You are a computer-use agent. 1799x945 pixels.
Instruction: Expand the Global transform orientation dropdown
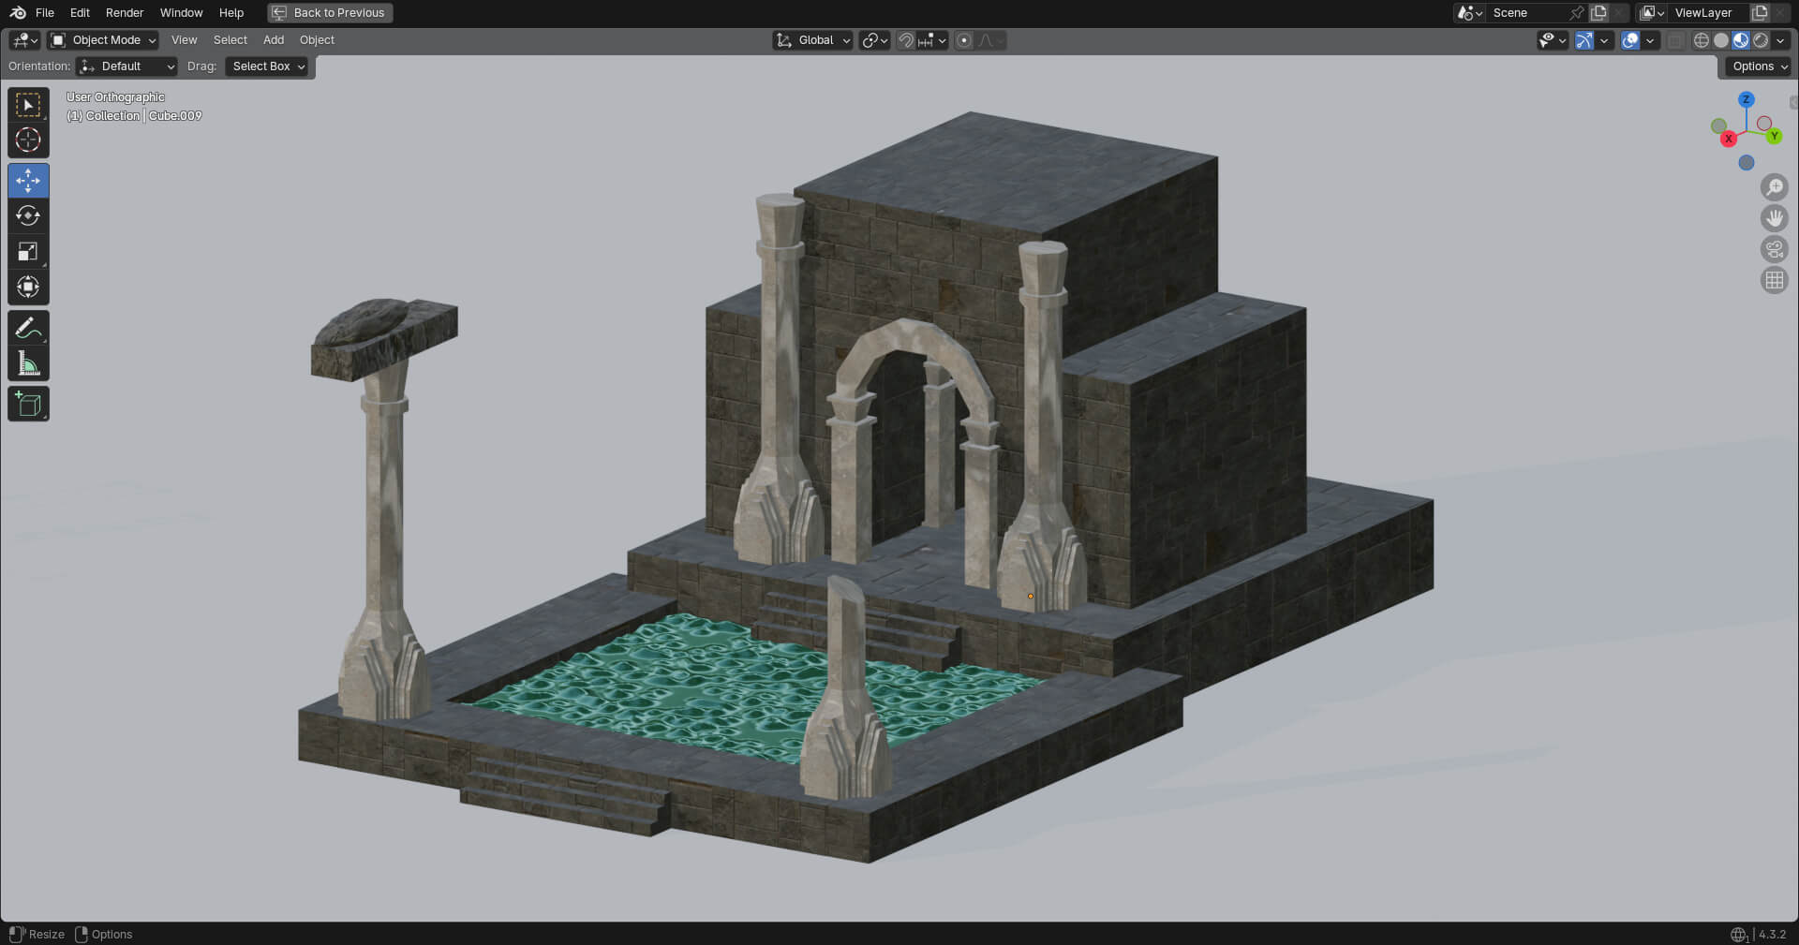(x=812, y=40)
